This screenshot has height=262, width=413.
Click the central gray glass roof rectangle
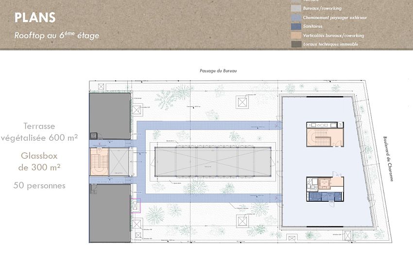[x=212, y=162]
